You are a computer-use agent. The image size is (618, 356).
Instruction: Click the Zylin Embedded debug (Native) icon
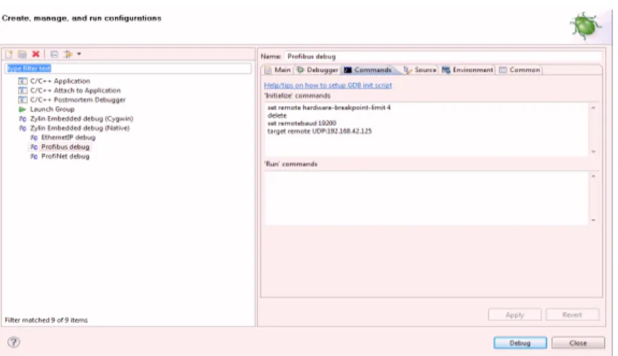point(22,128)
